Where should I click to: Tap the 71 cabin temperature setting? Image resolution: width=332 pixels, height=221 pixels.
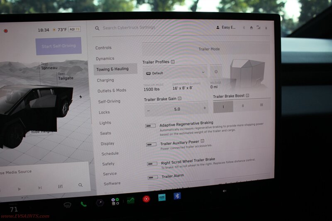point(14,209)
